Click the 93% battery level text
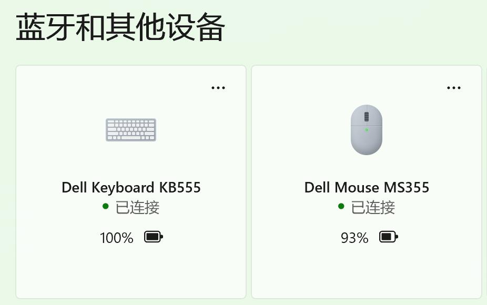The image size is (487, 305). point(354,238)
